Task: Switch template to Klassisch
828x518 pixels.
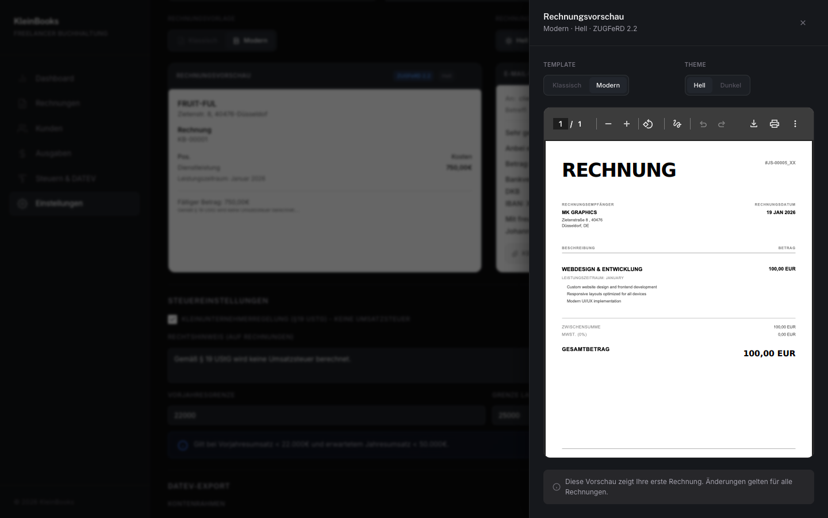Action: [567, 85]
